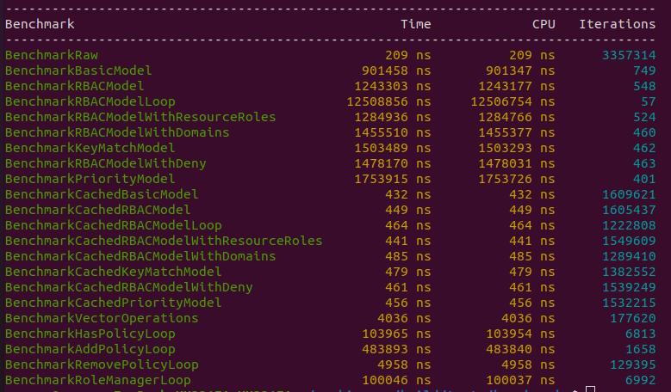Image resolution: width=671 pixels, height=392 pixels.
Task: Select BenchmarkKeyMatchModel name
Action: click(x=90, y=148)
